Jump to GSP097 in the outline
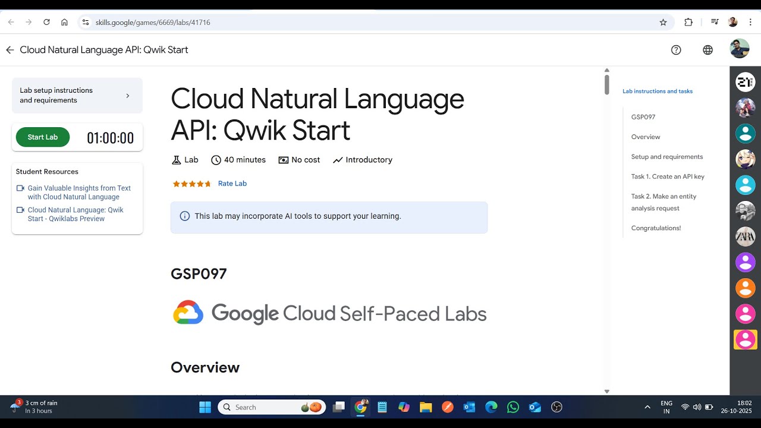The height and width of the screenshot is (428, 761). point(643,117)
